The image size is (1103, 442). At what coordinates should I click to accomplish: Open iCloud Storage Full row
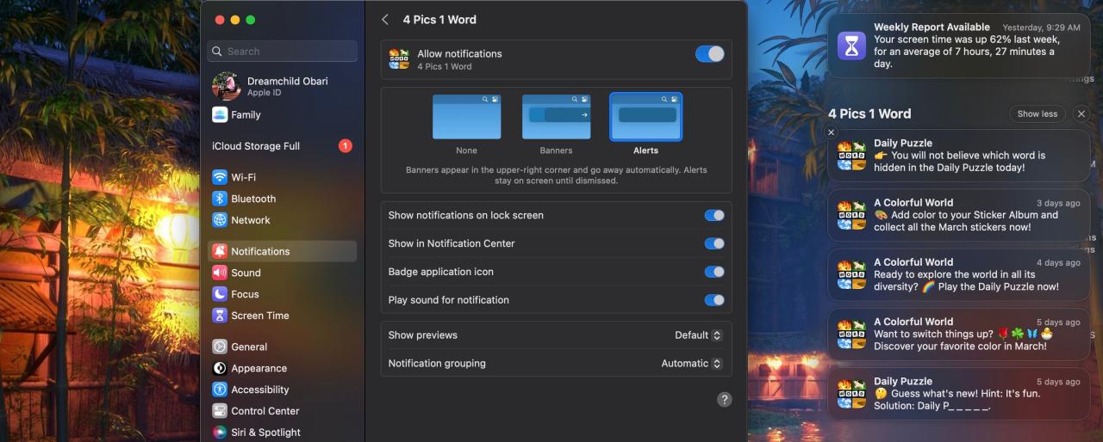point(282,146)
